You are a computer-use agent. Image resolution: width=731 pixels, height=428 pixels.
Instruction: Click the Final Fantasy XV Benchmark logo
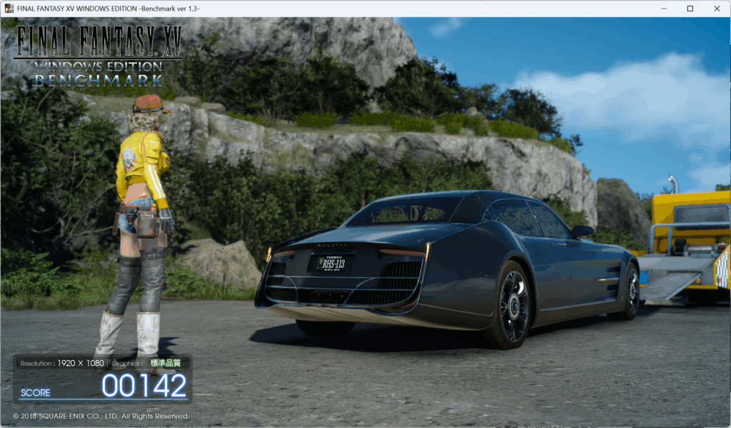pyautogui.click(x=99, y=56)
